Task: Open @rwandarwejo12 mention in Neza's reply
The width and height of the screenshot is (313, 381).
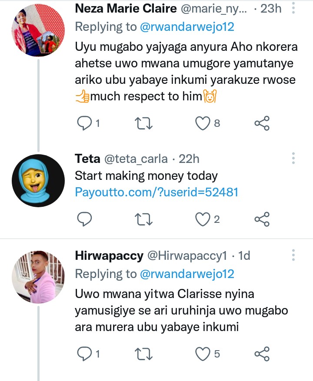Action: point(187,27)
